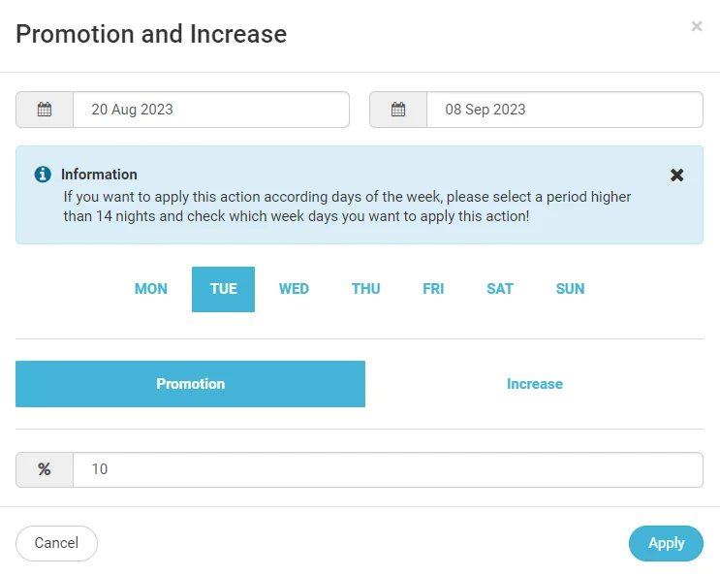Click the Cancel button
The height and width of the screenshot is (576, 720).
pyautogui.click(x=56, y=543)
